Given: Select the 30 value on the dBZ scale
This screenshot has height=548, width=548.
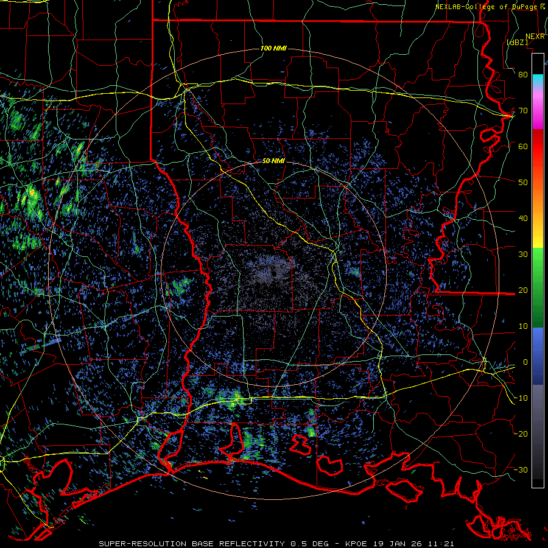Looking at the screenshot, I should click(523, 255).
